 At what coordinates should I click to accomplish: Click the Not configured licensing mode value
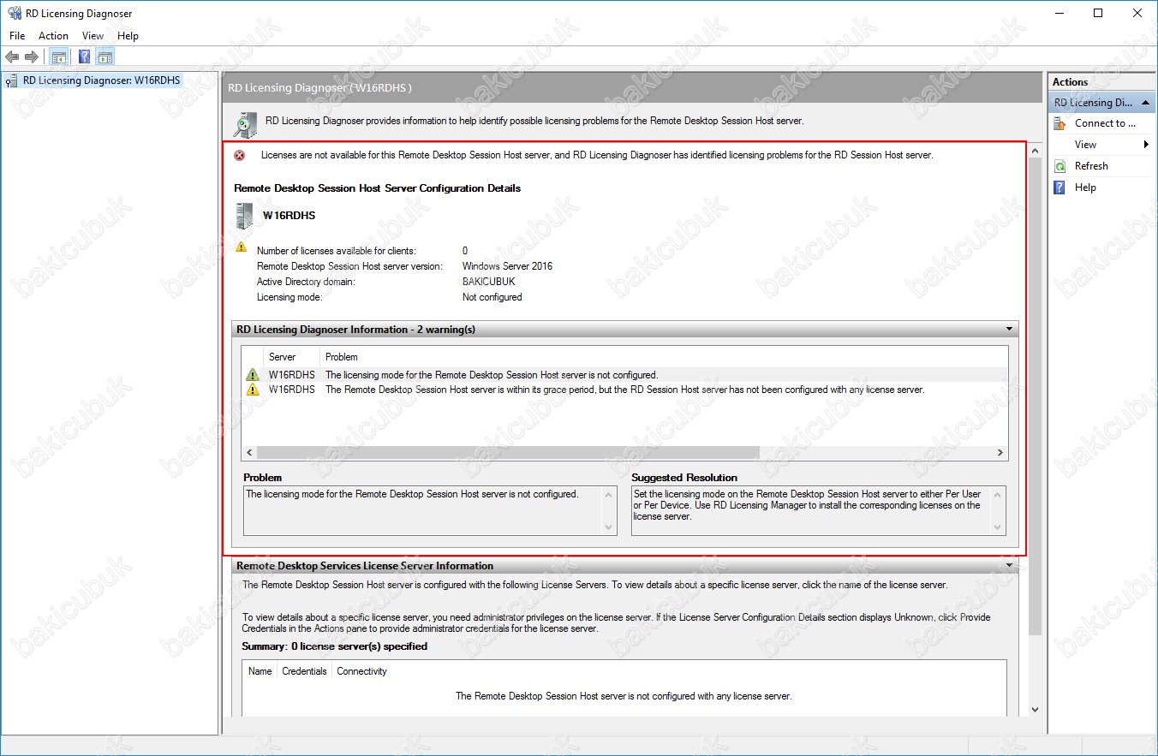click(492, 297)
